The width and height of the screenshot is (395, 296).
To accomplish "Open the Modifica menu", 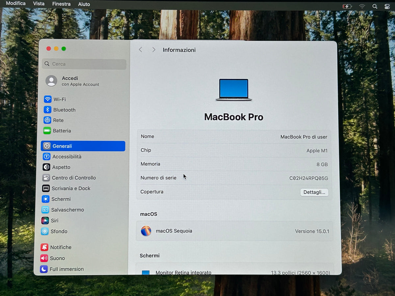I will [16, 3].
